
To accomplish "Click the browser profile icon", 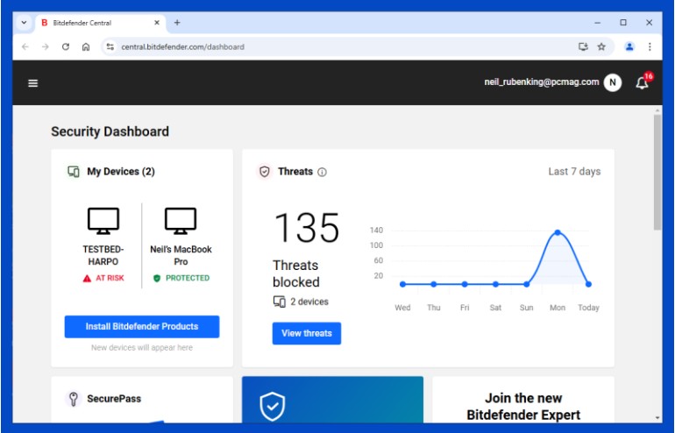I will click(x=629, y=46).
